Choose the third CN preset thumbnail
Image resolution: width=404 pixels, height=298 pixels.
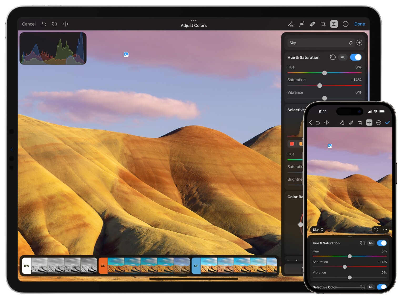click(x=149, y=266)
